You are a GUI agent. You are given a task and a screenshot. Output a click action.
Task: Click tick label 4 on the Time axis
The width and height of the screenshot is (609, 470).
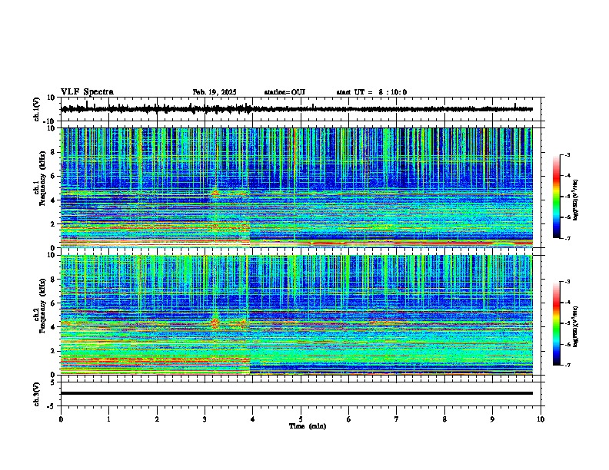tap(253, 419)
